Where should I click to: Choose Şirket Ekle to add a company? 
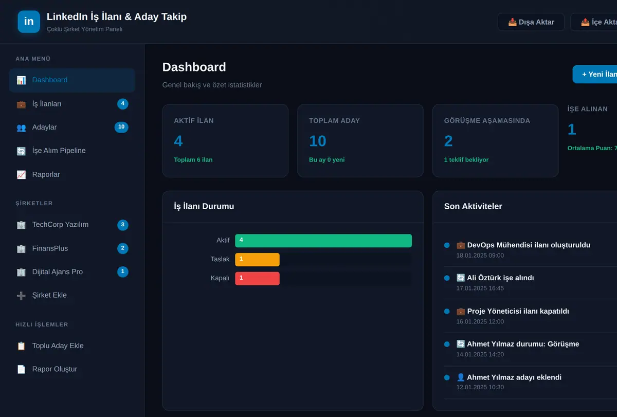72,295
